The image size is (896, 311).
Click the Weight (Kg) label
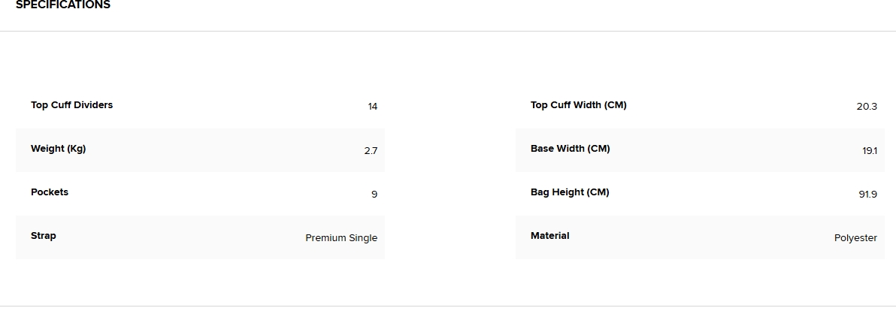[x=58, y=149]
